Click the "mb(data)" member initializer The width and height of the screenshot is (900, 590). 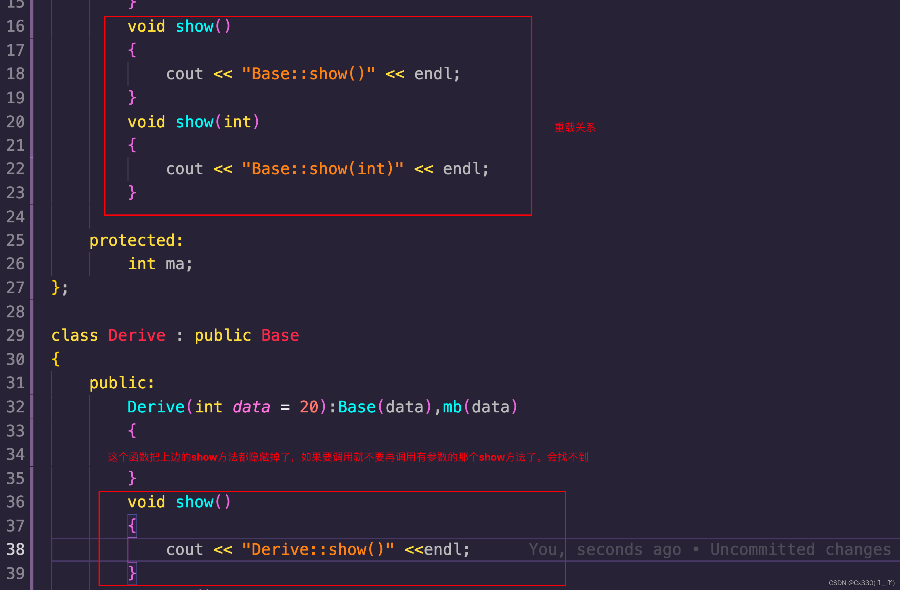point(480,407)
